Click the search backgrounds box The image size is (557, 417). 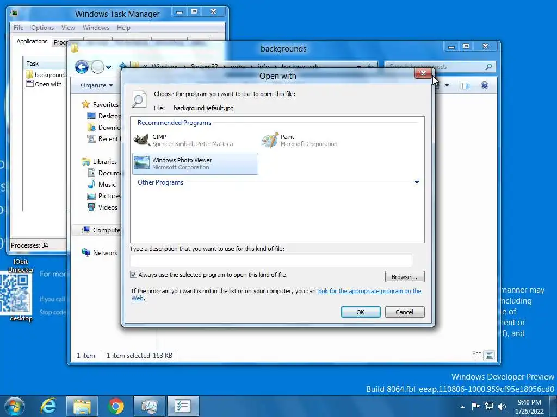coord(435,67)
